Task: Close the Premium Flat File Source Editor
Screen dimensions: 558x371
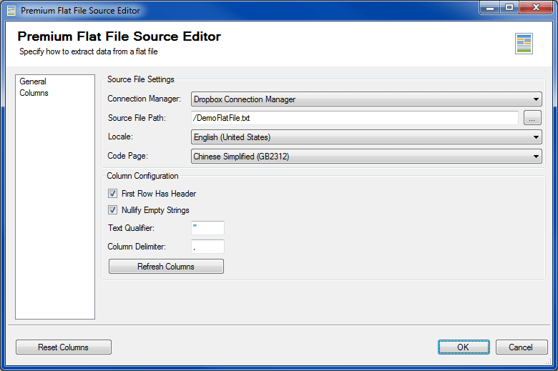Action: pyautogui.click(x=536, y=8)
